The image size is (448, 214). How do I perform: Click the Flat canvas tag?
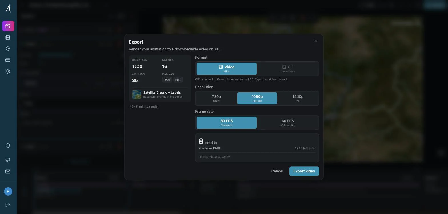(x=178, y=80)
